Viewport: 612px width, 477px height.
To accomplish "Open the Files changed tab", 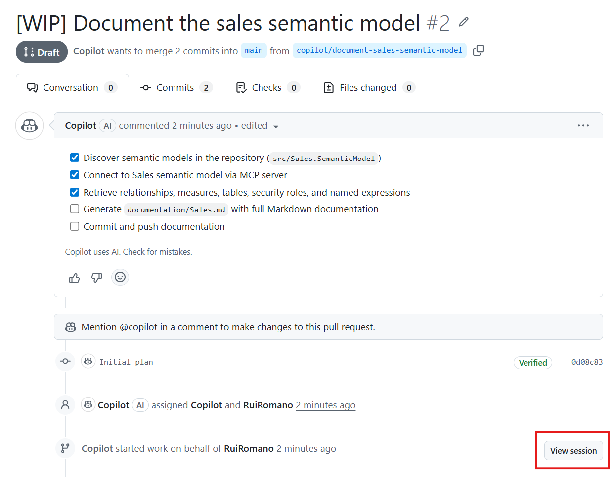I will click(x=369, y=87).
